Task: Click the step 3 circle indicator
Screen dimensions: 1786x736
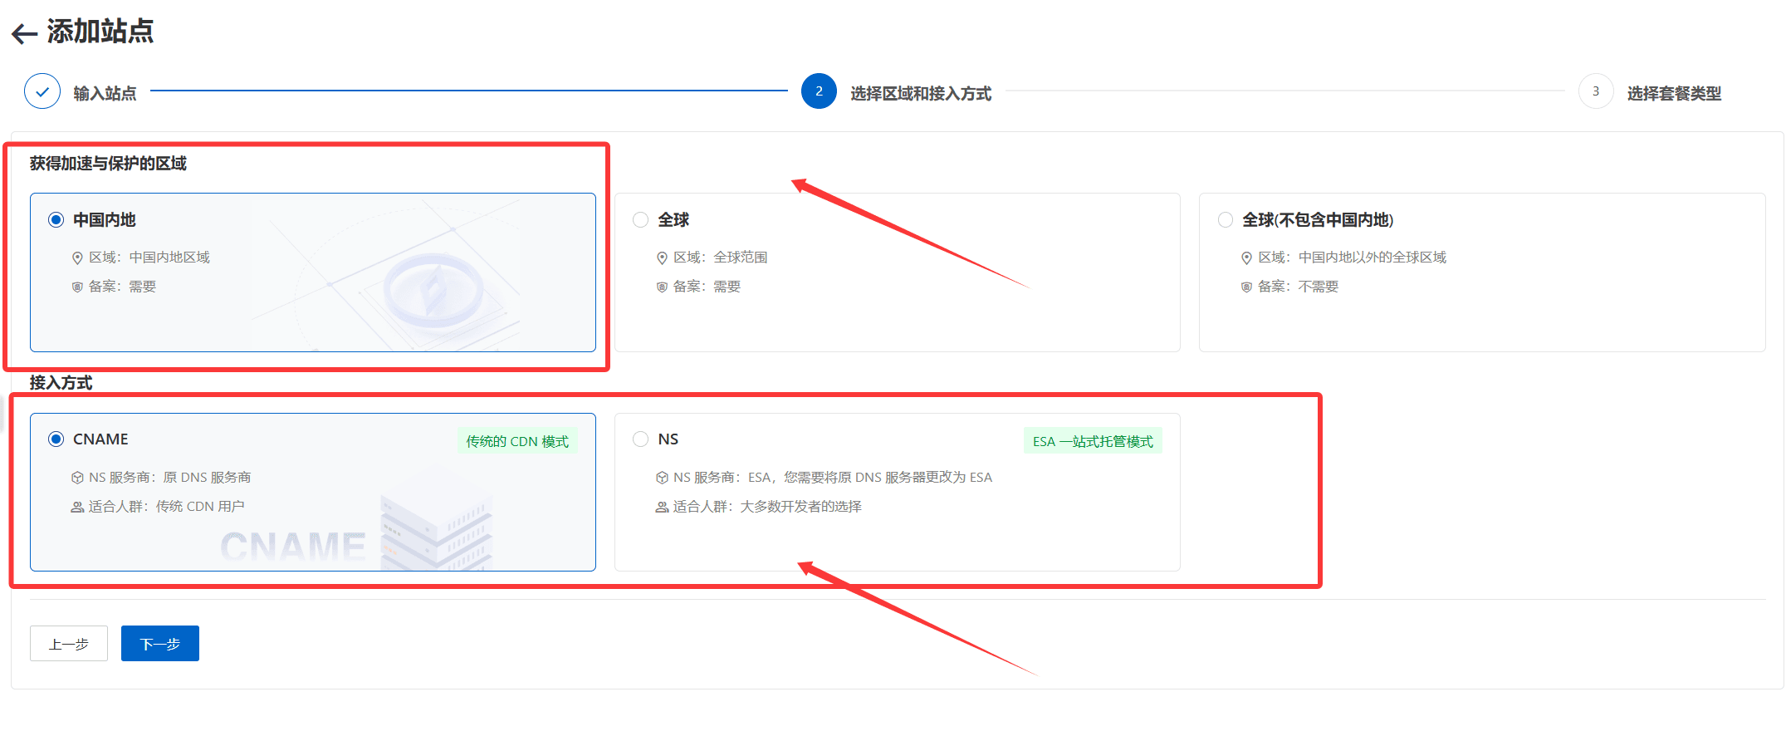Action: [1595, 91]
